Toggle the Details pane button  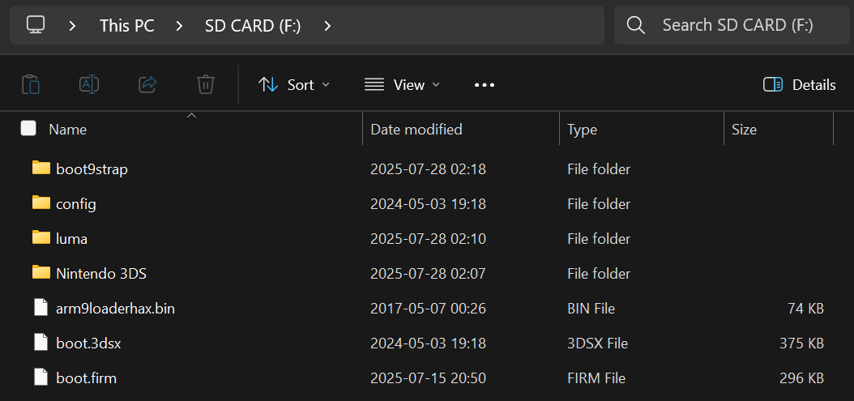tap(799, 84)
